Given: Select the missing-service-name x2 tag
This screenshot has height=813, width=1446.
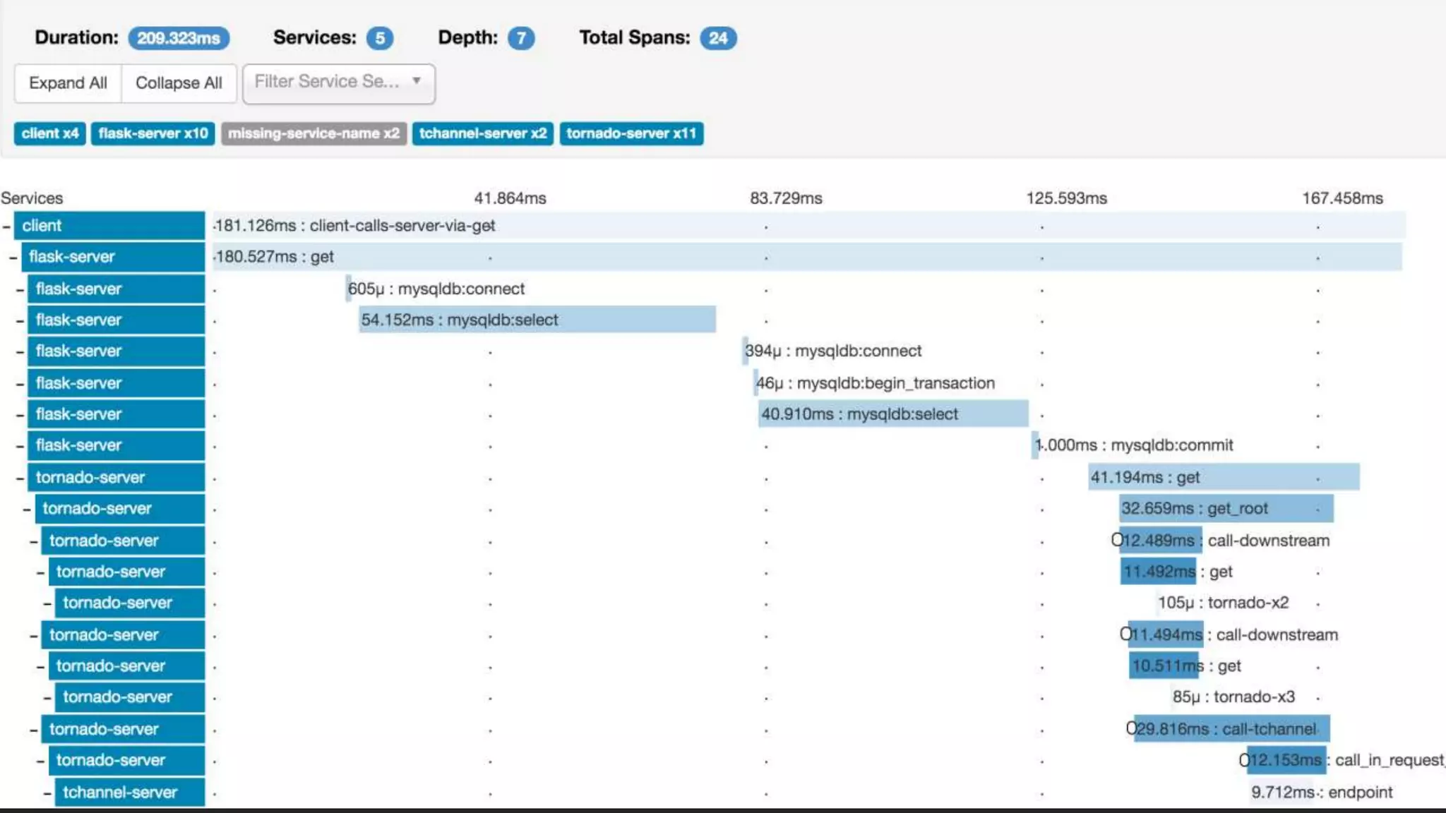Looking at the screenshot, I should (x=313, y=133).
